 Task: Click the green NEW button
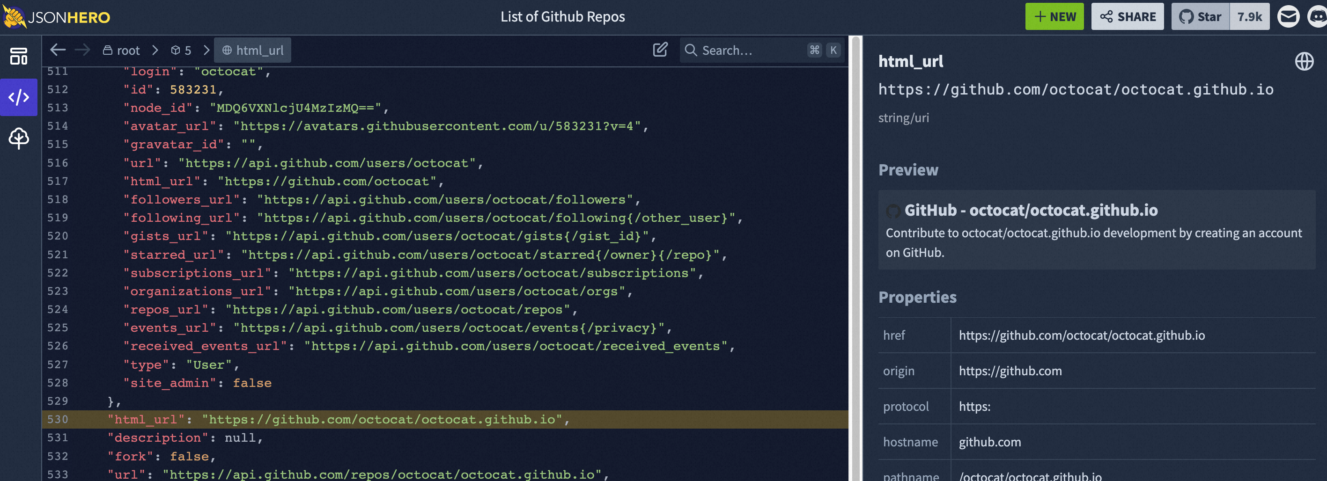(x=1054, y=17)
